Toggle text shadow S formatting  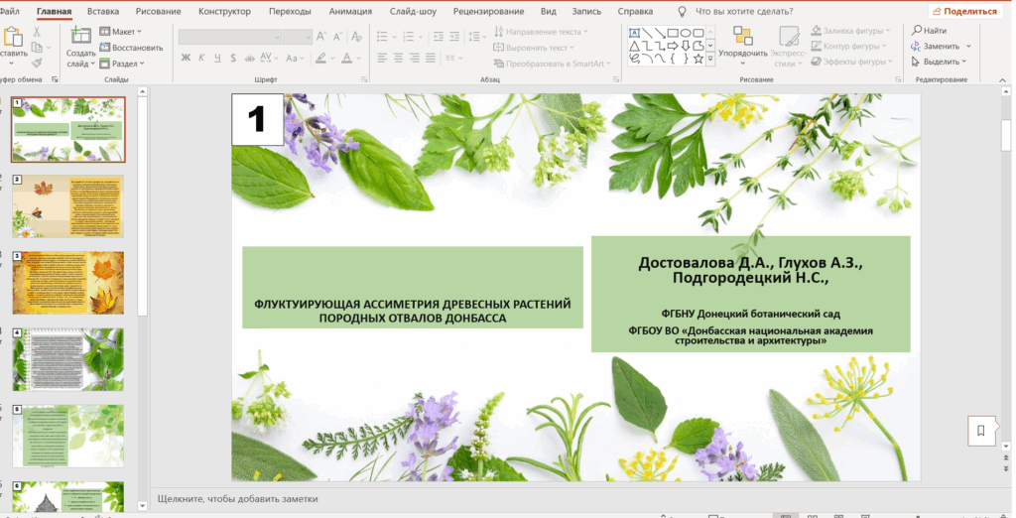pyautogui.click(x=233, y=58)
